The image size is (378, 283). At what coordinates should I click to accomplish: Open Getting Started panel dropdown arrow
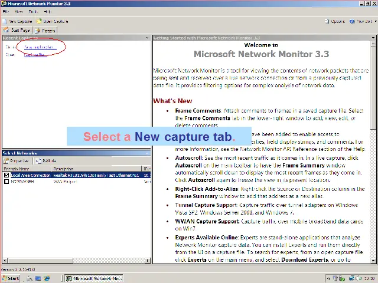click(x=373, y=38)
